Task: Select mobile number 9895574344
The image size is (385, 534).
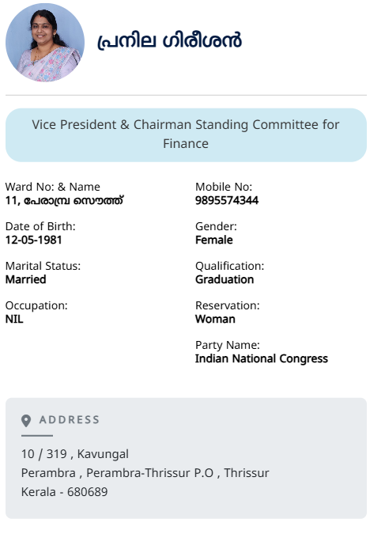Action: pyautogui.click(x=227, y=200)
